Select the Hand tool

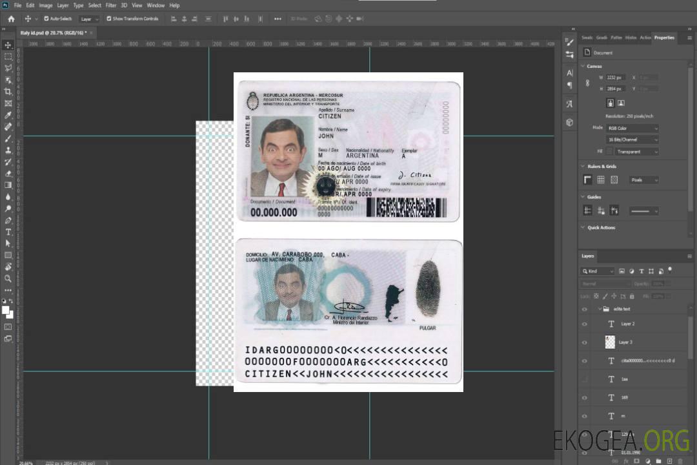pos(8,267)
